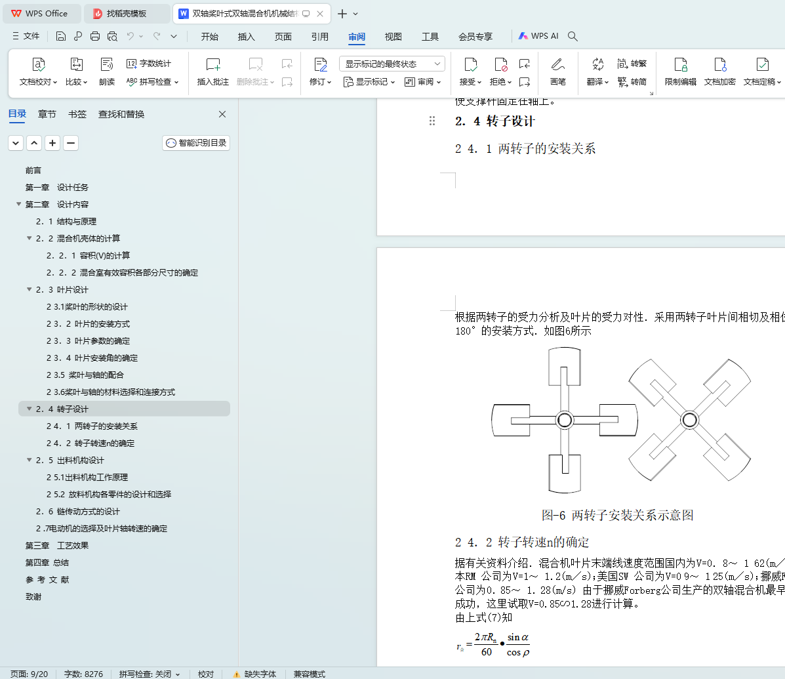Collapse the 第二章 设计内容 outline node

click(x=18, y=204)
